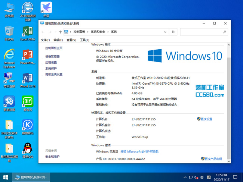Click the Intel Core i5-3570 processor text
This screenshot has height=182, width=243.
click(160, 85)
